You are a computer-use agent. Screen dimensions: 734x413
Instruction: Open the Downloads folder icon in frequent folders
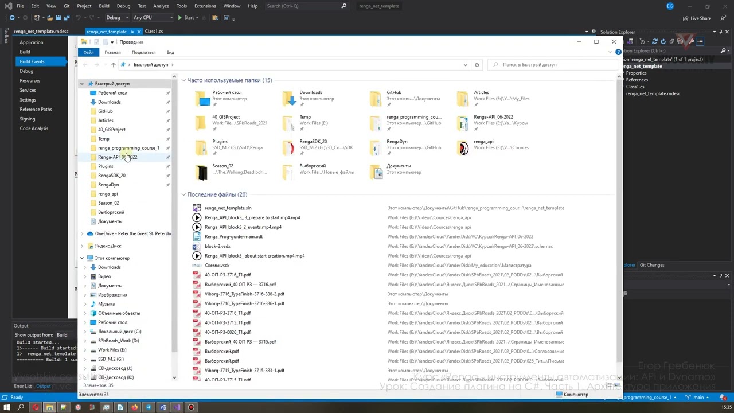coord(289,99)
